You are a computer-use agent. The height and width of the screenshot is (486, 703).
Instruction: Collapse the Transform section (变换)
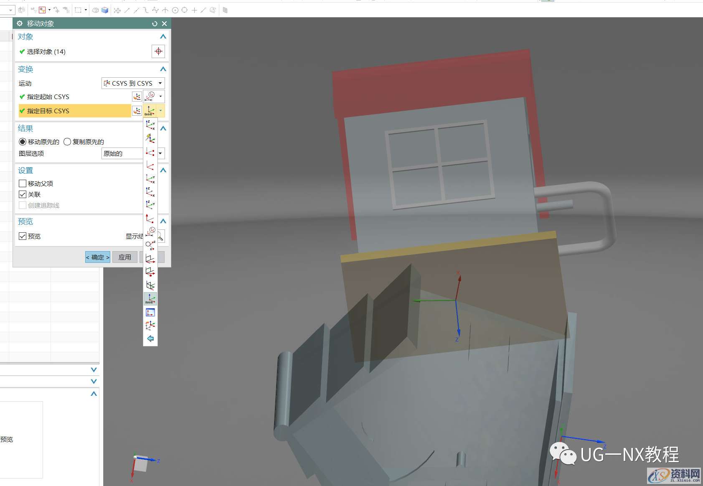(163, 69)
